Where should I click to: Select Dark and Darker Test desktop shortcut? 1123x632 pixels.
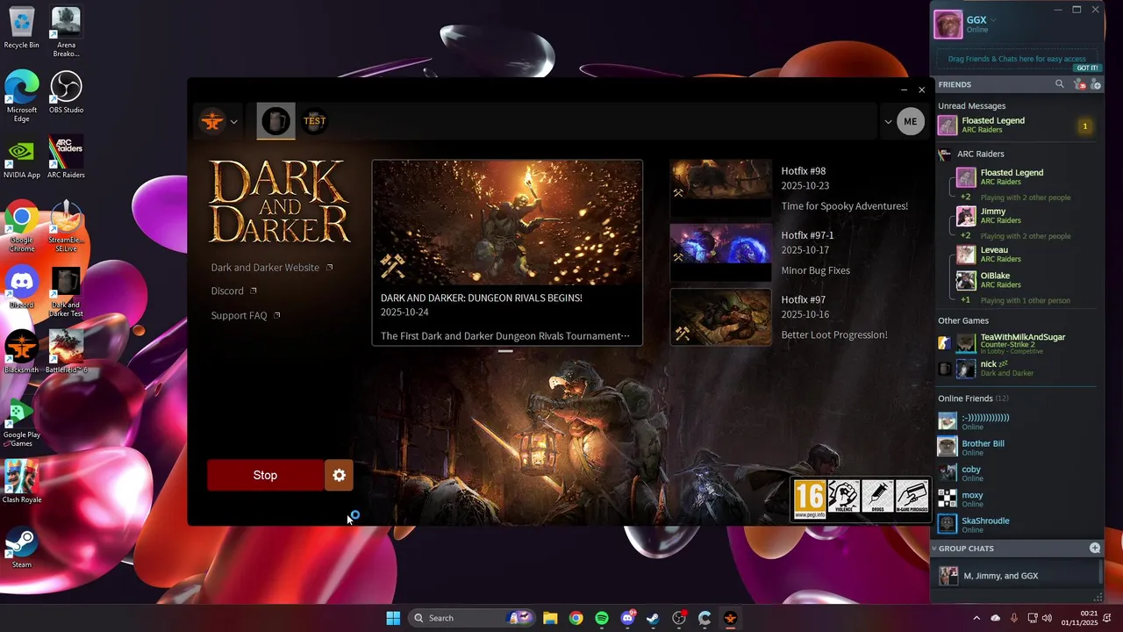pos(66,291)
